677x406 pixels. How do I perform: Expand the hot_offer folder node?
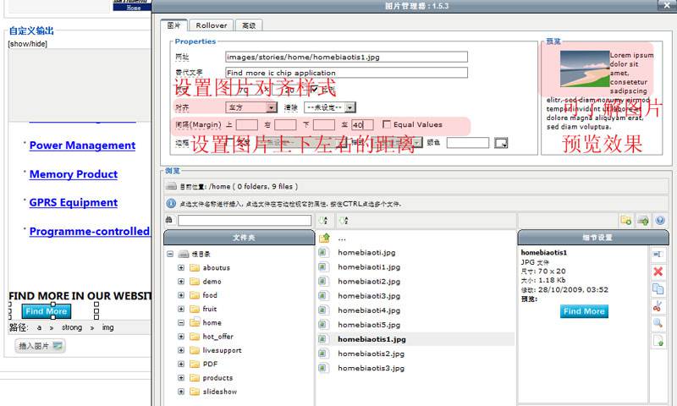coord(181,337)
